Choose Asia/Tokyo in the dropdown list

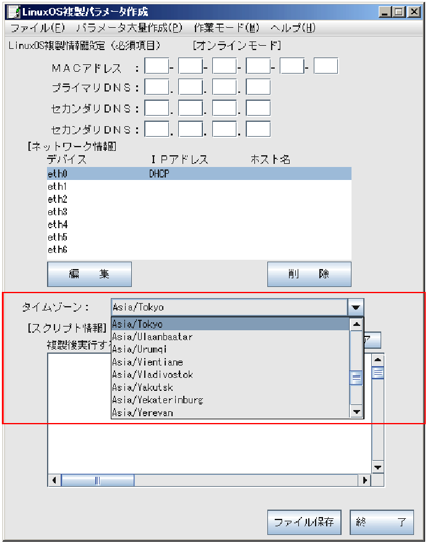(230, 324)
